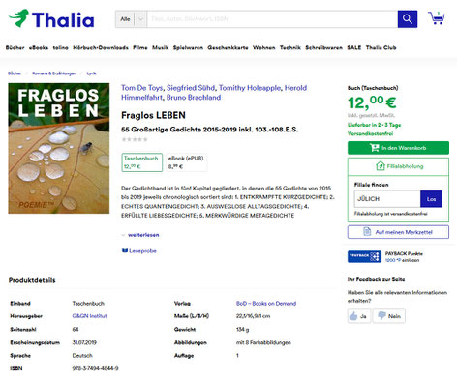Open the BoD – Books on Demand link
This screenshot has width=457, height=379.
266,304
